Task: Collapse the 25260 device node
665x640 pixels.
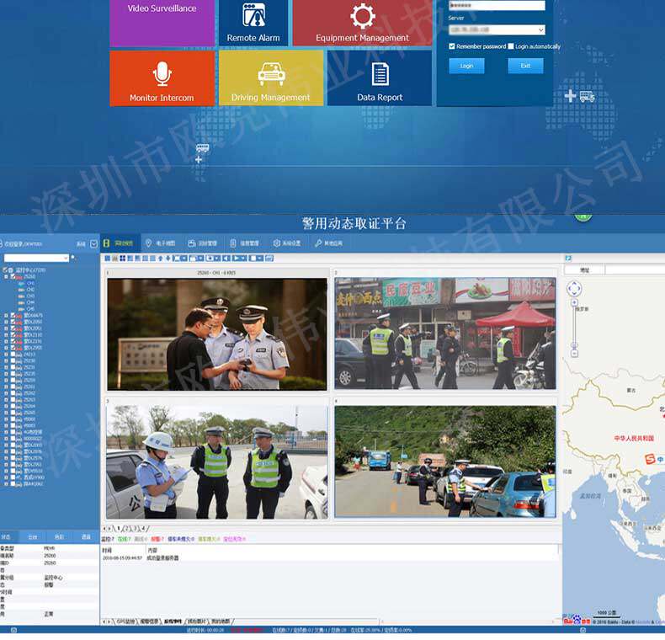Action: tap(6, 277)
